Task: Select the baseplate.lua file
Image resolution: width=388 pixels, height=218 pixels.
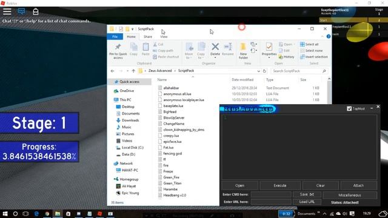Action: click(173, 106)
